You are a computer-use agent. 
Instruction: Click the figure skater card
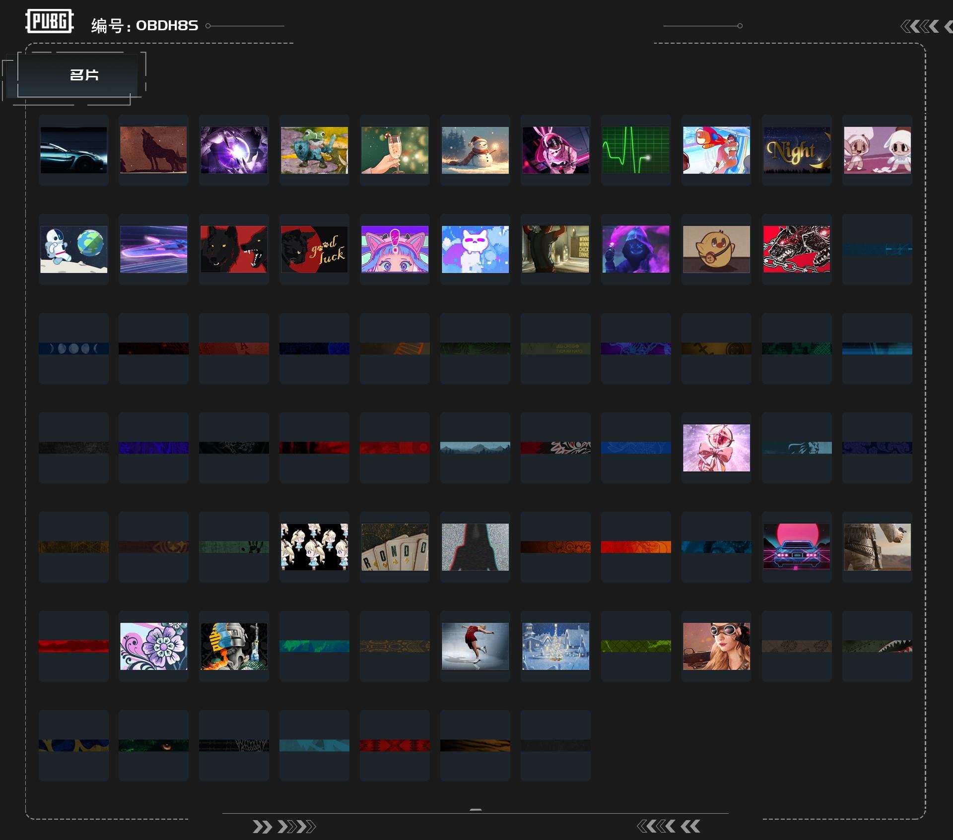[x=475, y=646]
